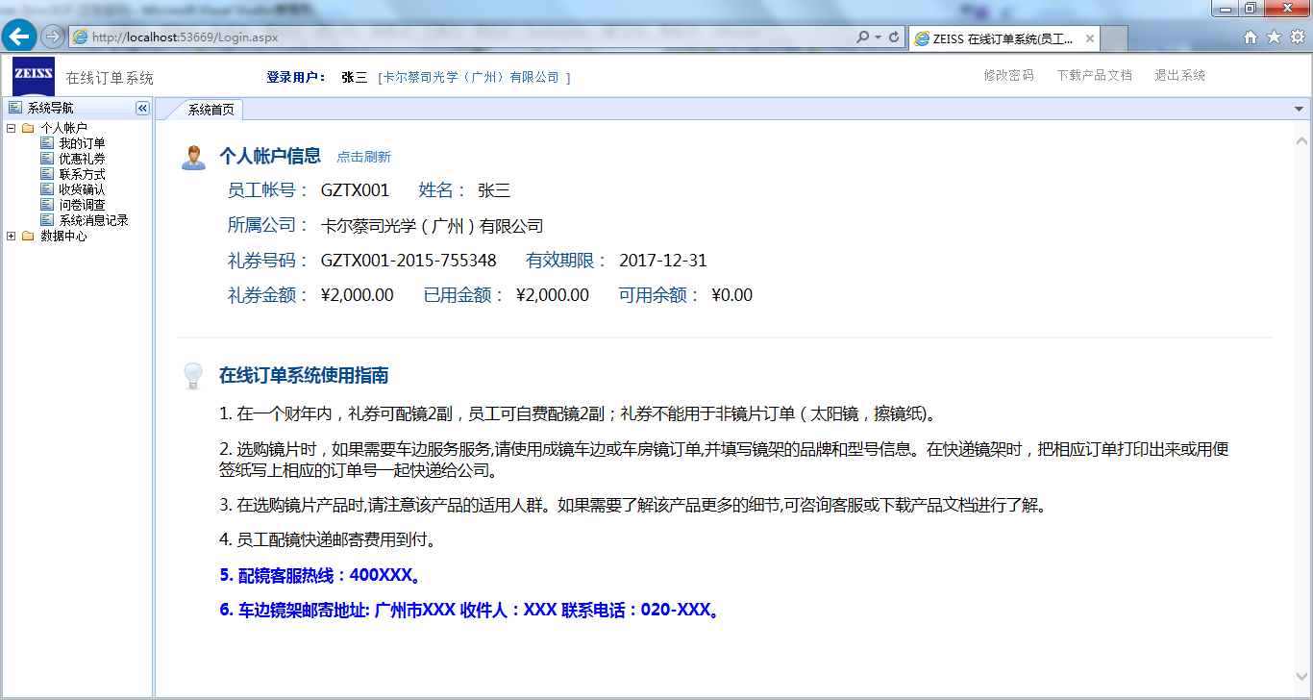
Task: Select 联系方式 in the navigation tree
Action: pos(82,174)
